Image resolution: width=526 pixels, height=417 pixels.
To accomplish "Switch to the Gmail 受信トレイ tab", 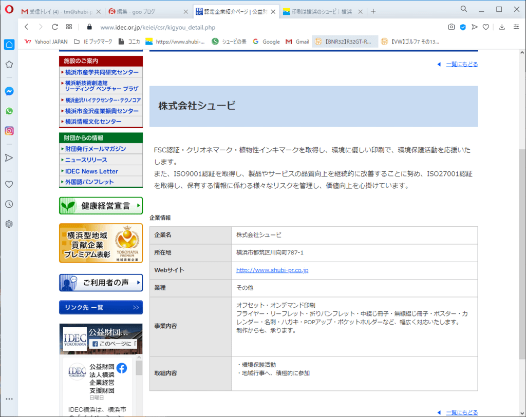I will pyautogui.click(x=61, y=11).
